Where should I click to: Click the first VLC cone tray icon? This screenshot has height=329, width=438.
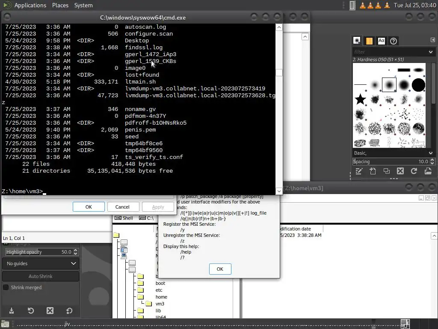point(363,5)
